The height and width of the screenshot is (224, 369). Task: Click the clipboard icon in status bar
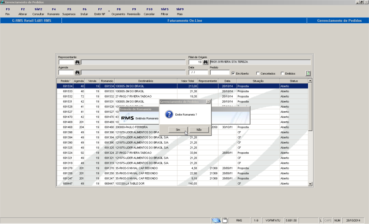click(x=225, y=220)
